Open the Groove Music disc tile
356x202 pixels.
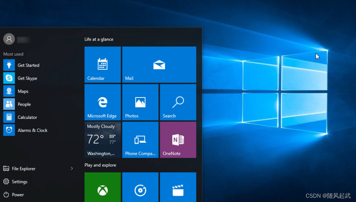pyautogui.click(x=140, y=187)
